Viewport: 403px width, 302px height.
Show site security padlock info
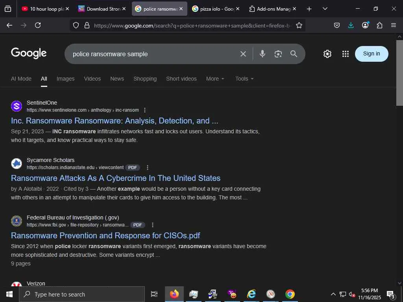87,25
